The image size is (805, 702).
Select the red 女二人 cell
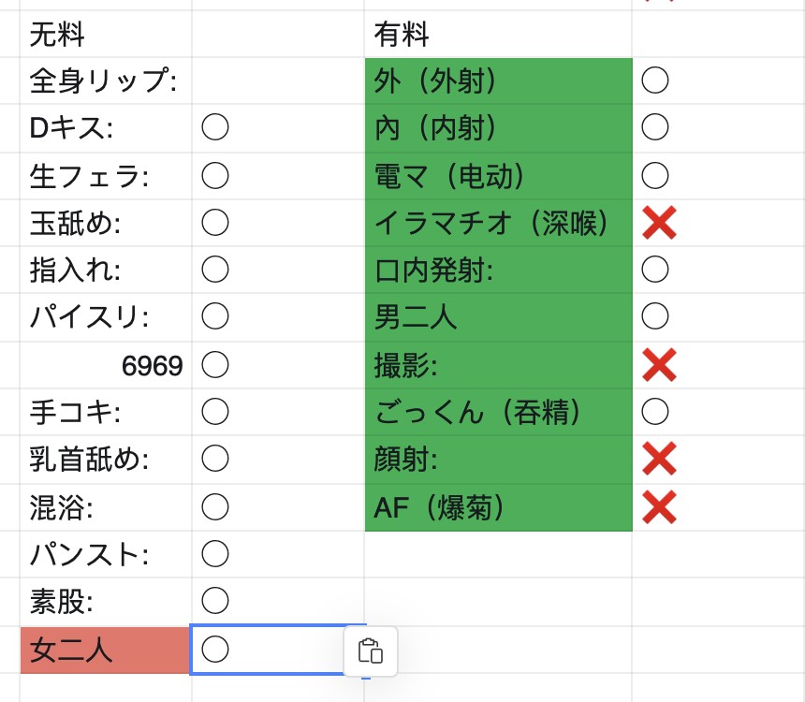pos(105,650)
